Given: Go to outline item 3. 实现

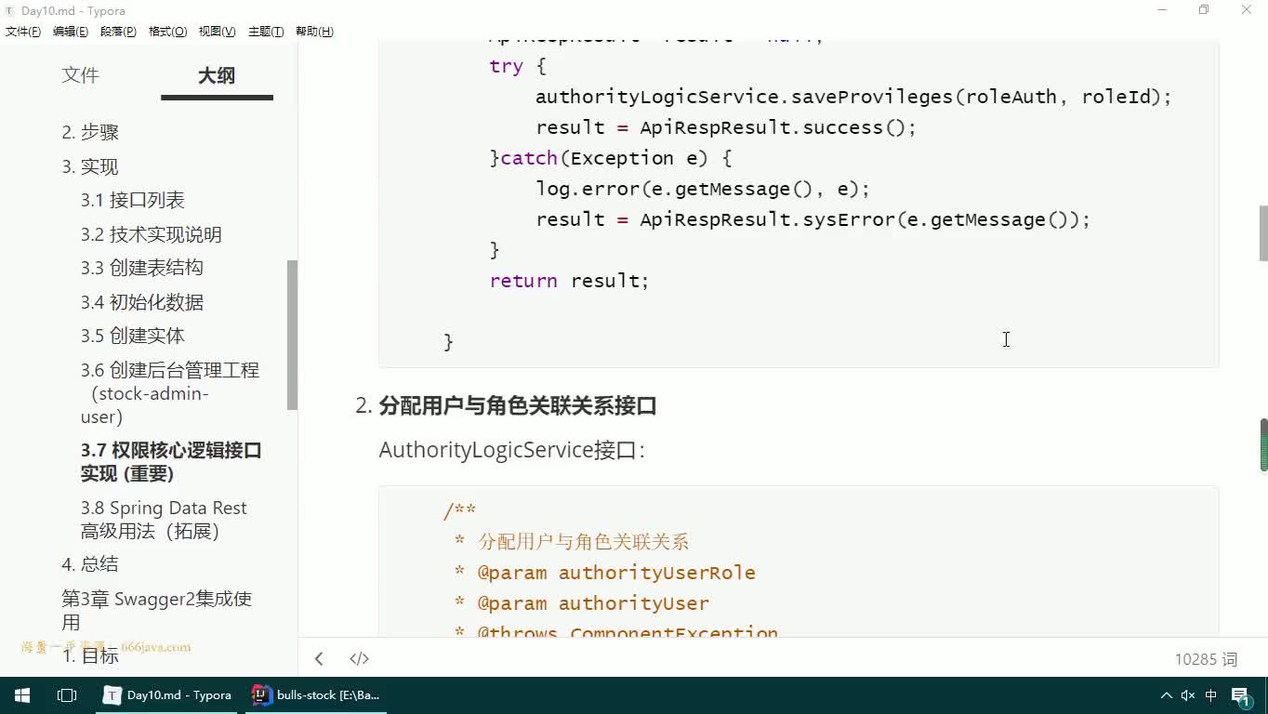Looking at the screenshot, I should 90,166.
